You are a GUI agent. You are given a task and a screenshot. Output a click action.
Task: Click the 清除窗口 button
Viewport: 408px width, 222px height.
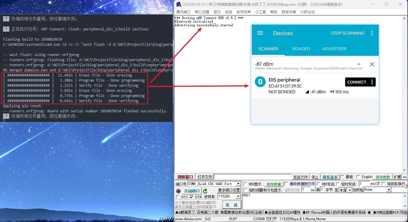pos(185,177)
